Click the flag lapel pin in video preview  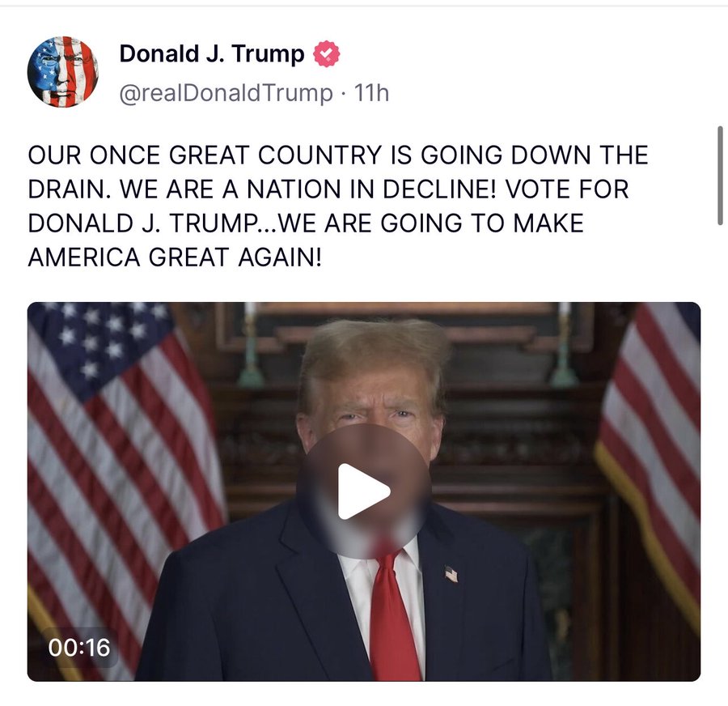tap(451, 574)
